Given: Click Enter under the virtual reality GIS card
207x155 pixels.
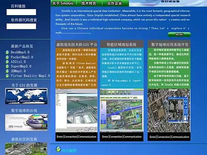Looking at the screenshot, I should 60,137.
